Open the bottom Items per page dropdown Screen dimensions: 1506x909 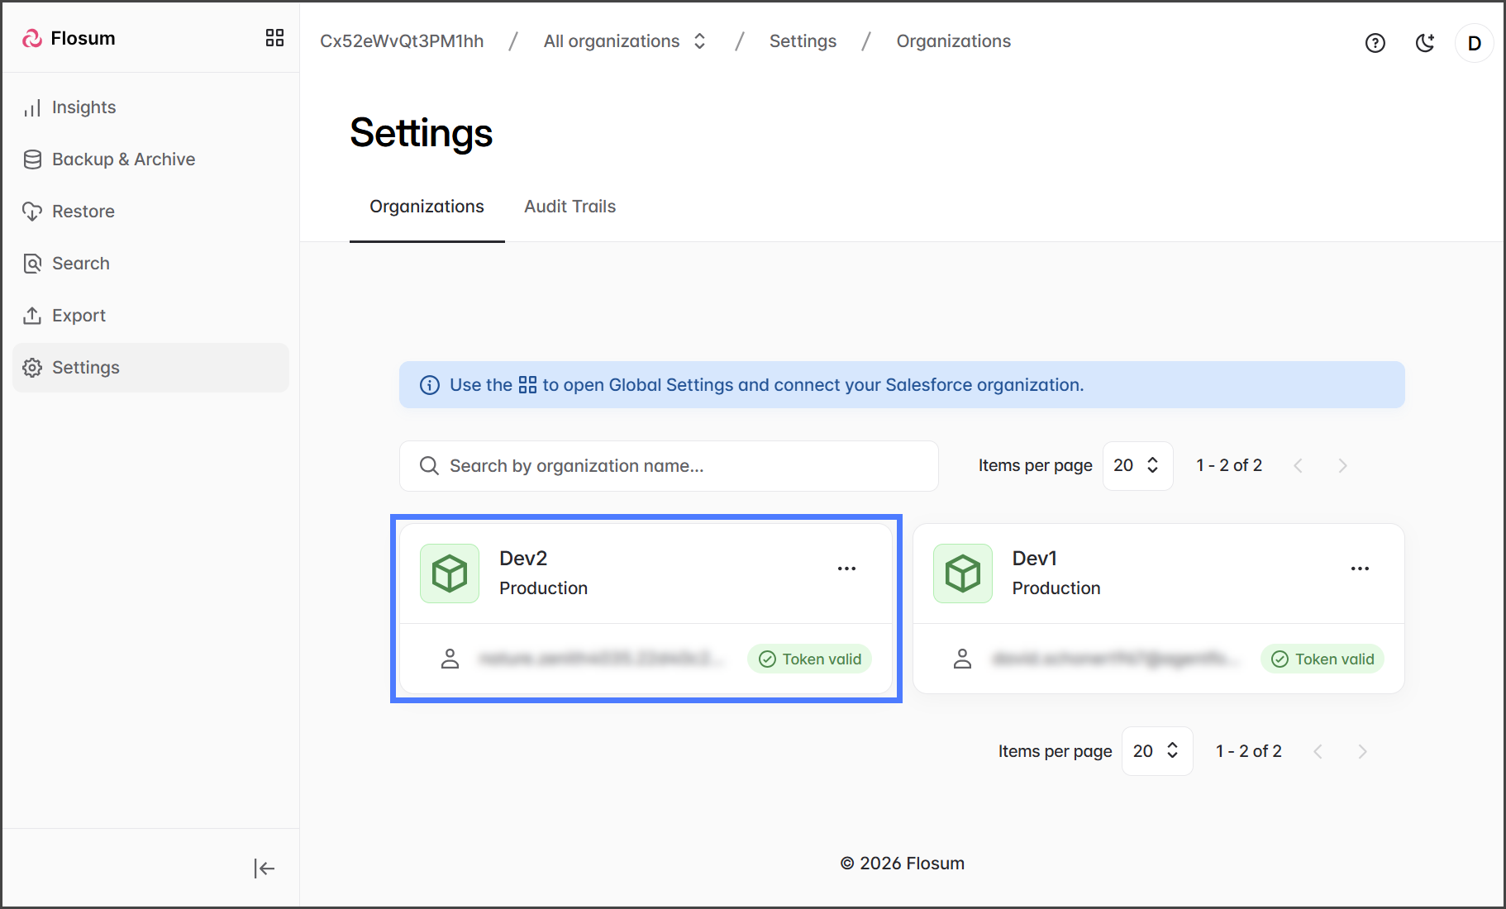1156,751
